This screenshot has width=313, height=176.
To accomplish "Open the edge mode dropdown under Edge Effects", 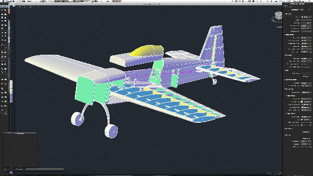I will [306, 117].
